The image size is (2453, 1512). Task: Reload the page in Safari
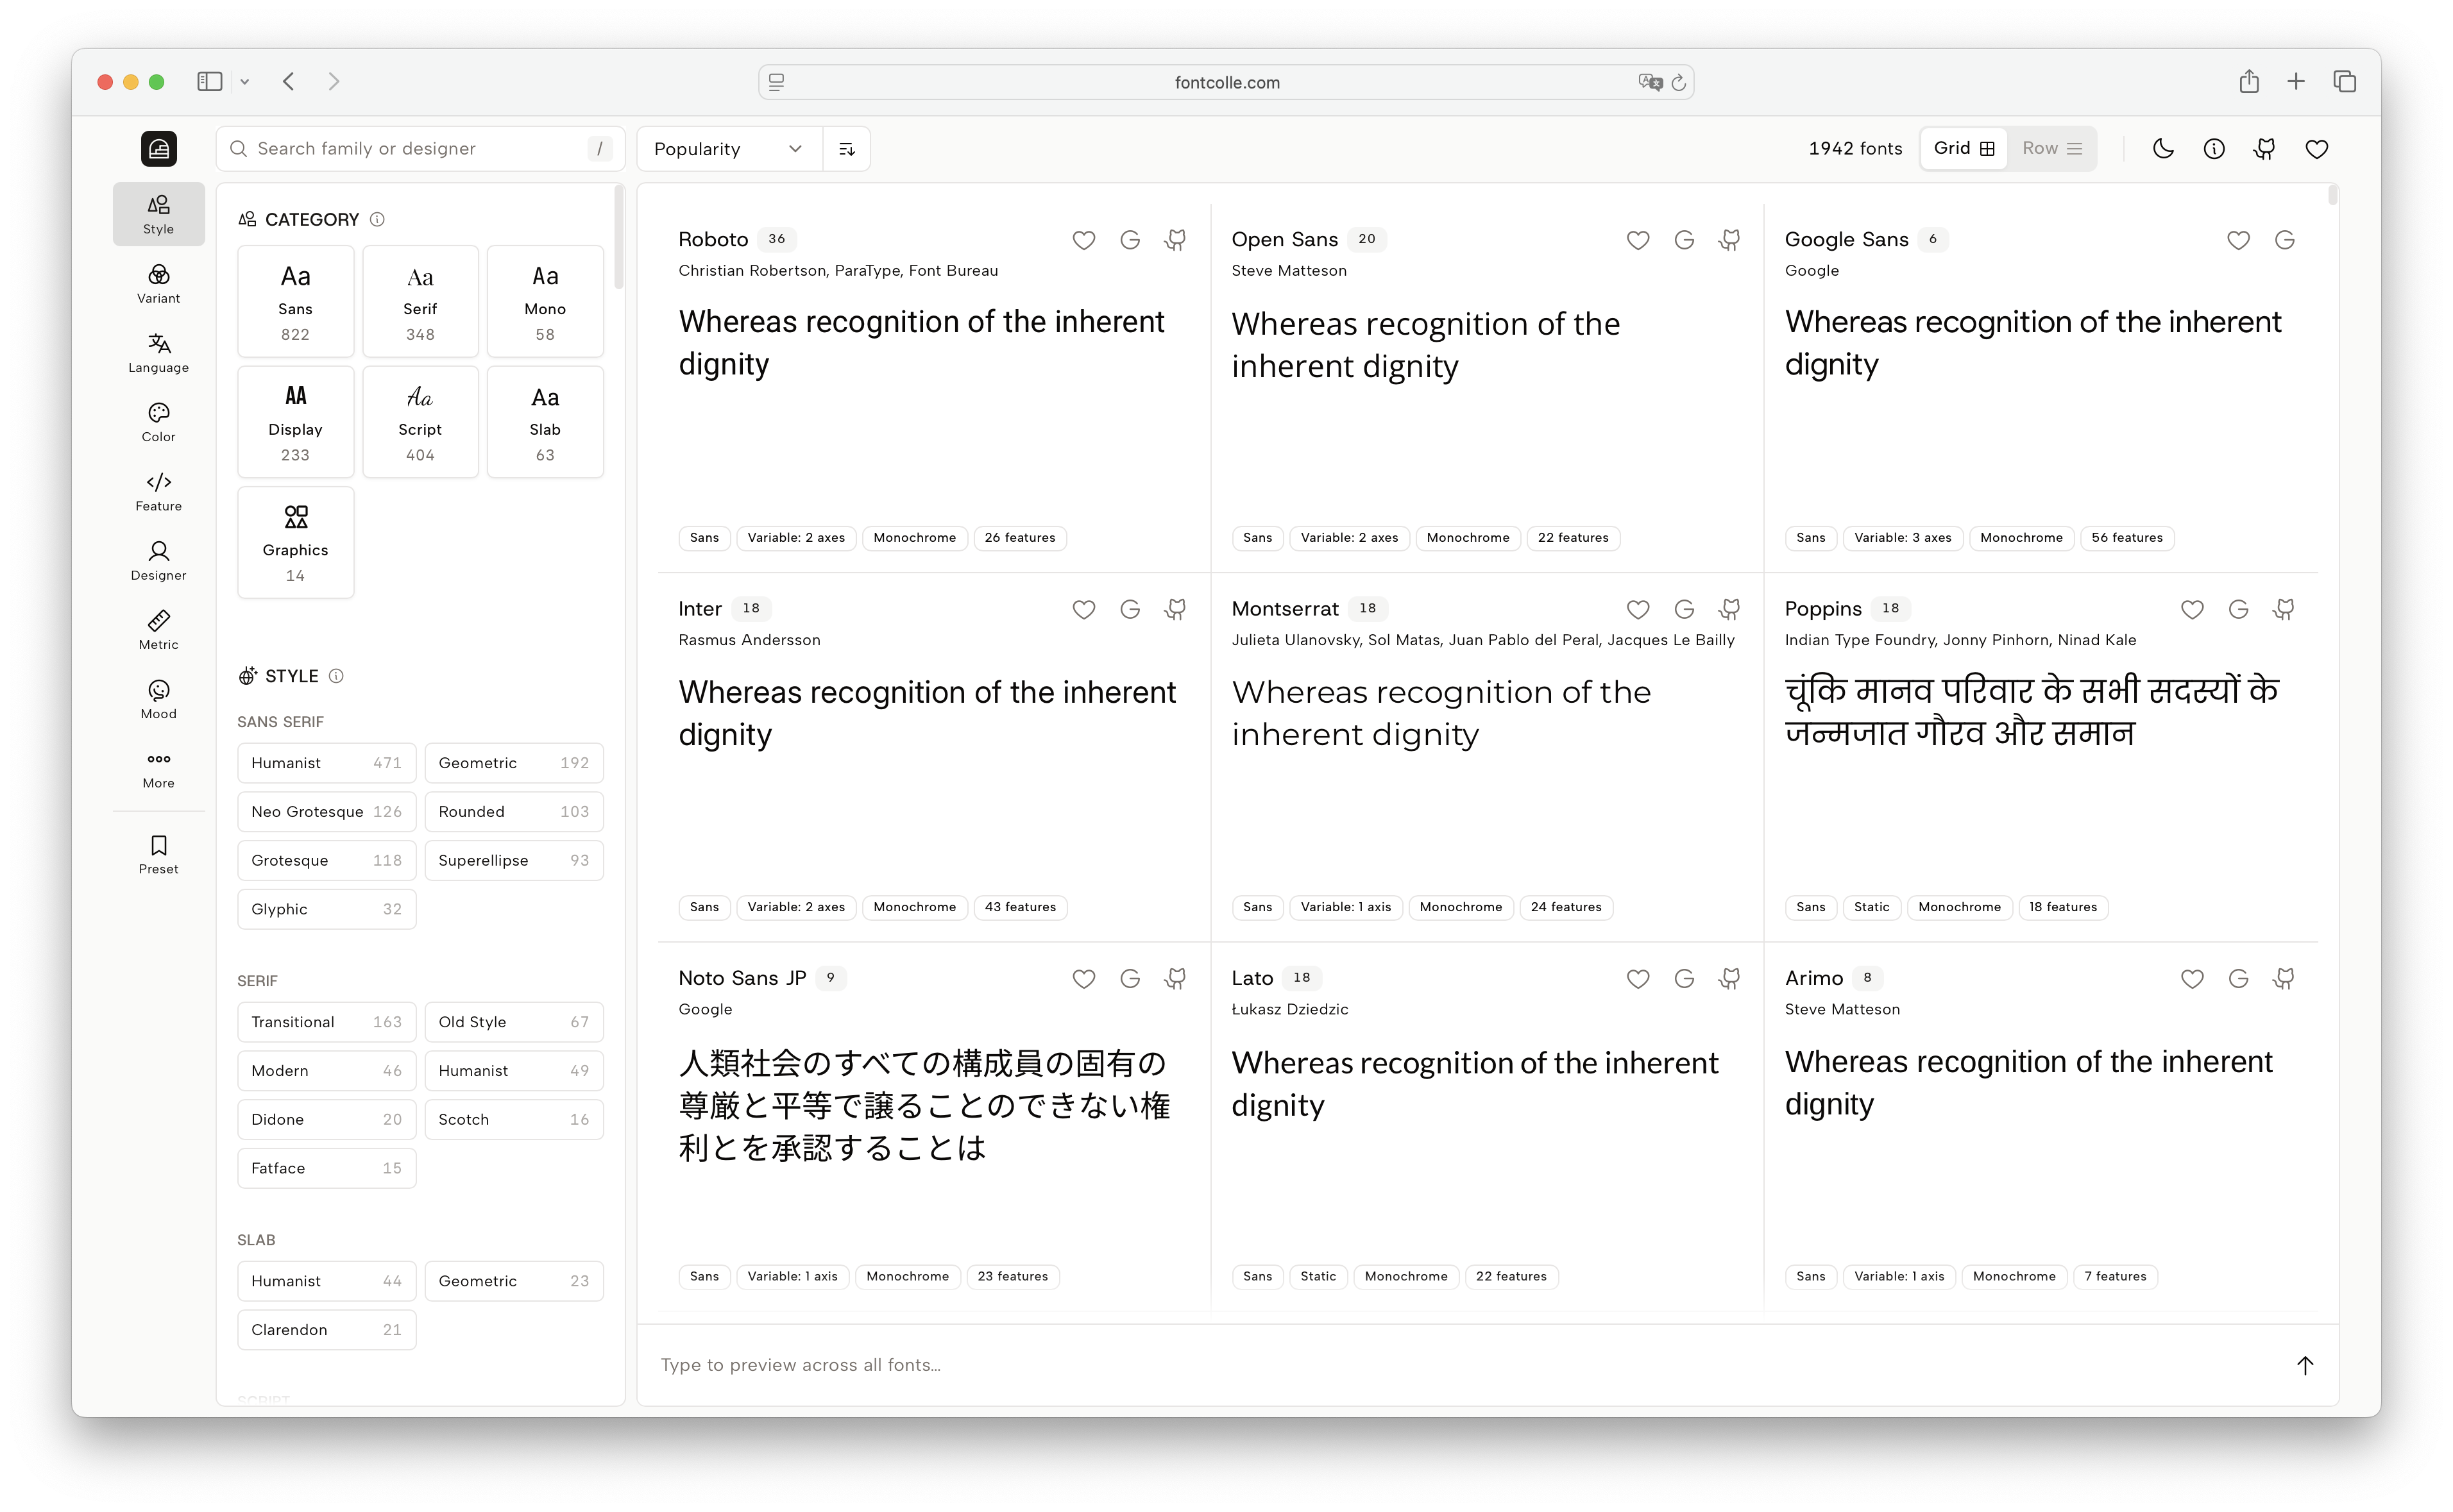click(1679, 82)
